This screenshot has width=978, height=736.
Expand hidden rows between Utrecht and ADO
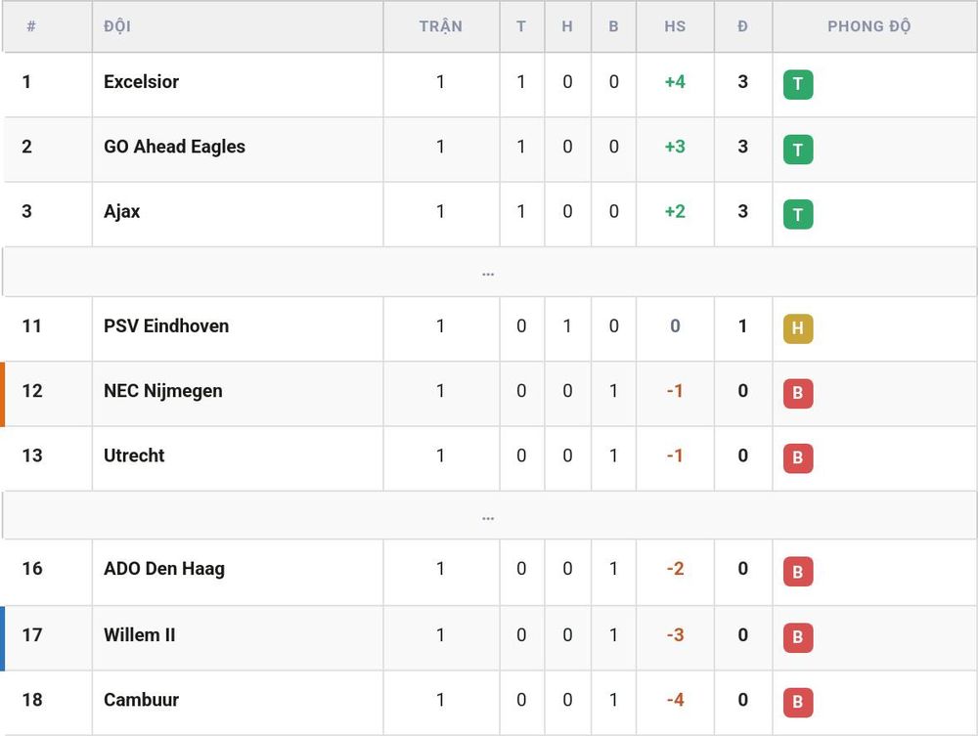click(488, 517)
